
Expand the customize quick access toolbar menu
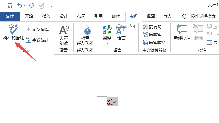(51, 6)
